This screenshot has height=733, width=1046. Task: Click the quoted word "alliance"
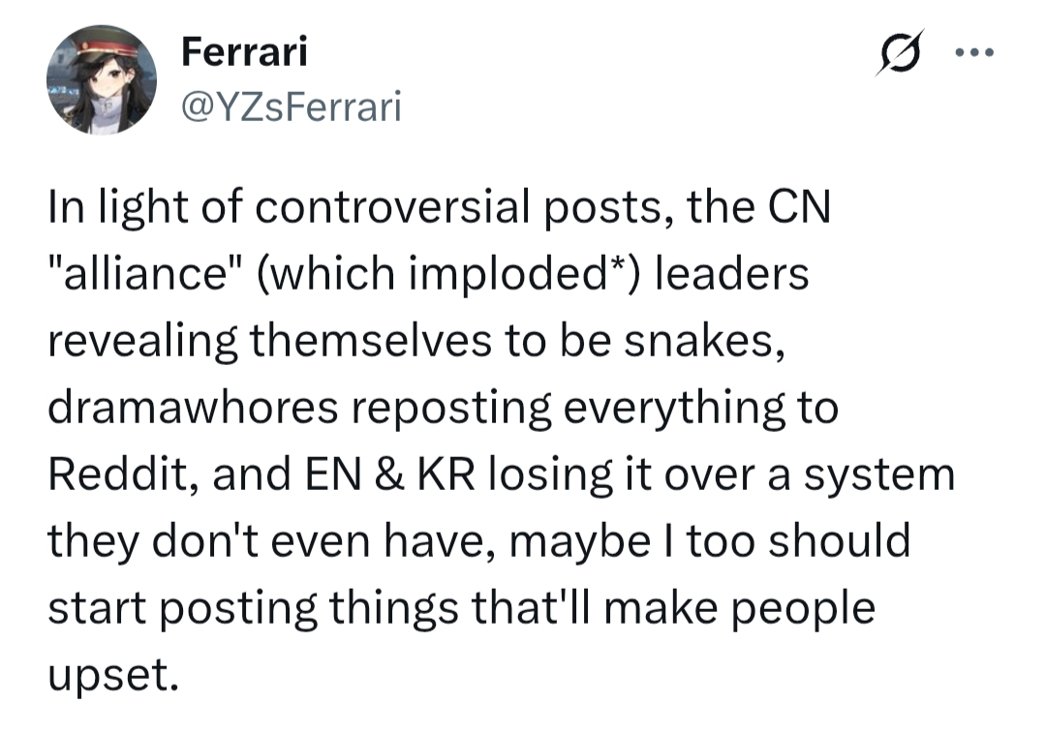click(x=133, y=276)
